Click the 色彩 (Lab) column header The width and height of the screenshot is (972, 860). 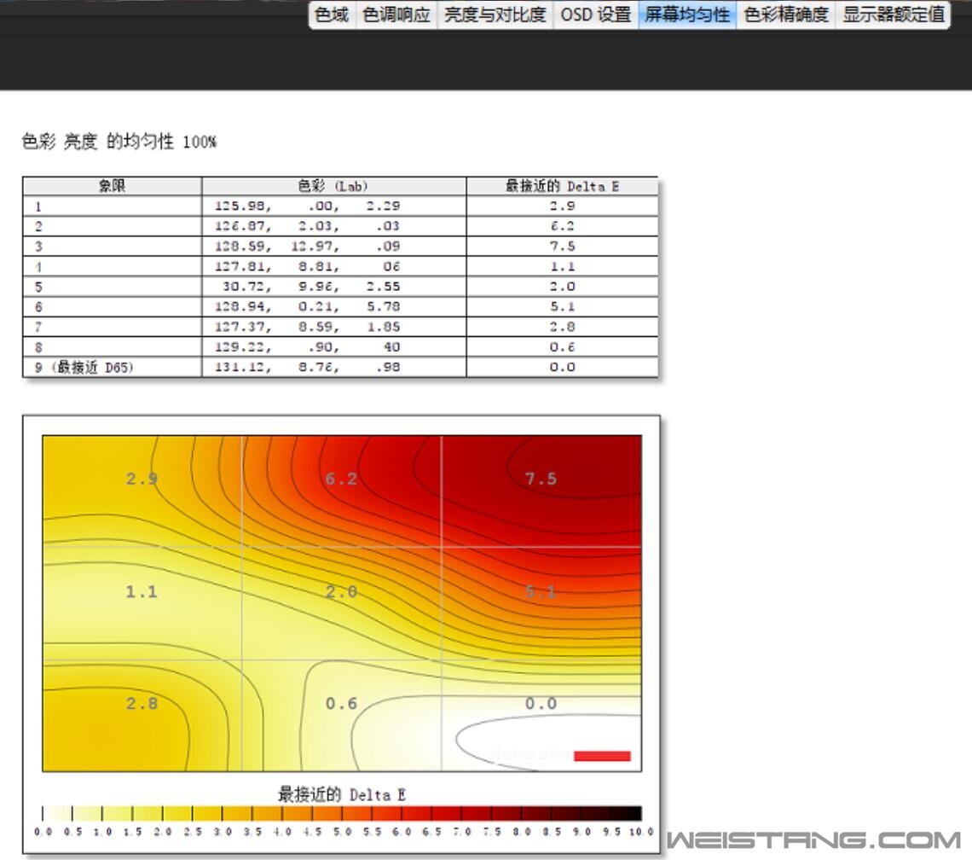pyautogui.click(x=333, y=186)
